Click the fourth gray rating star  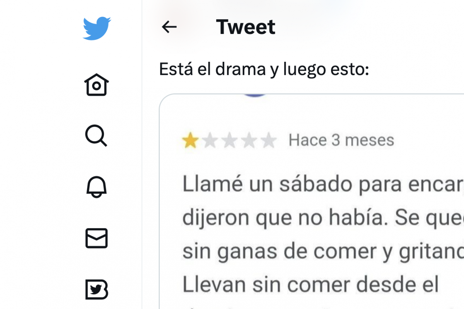(x=249, y=141)
